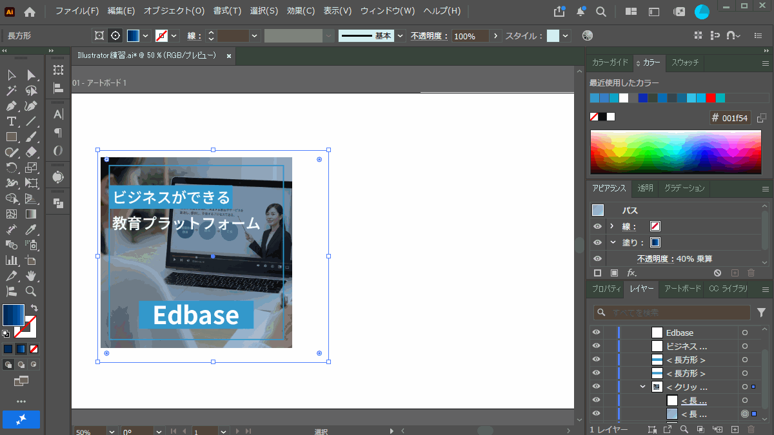Choose the Magic Wand tool
This screenshot has width=774, height=435.
coord(12,91)
